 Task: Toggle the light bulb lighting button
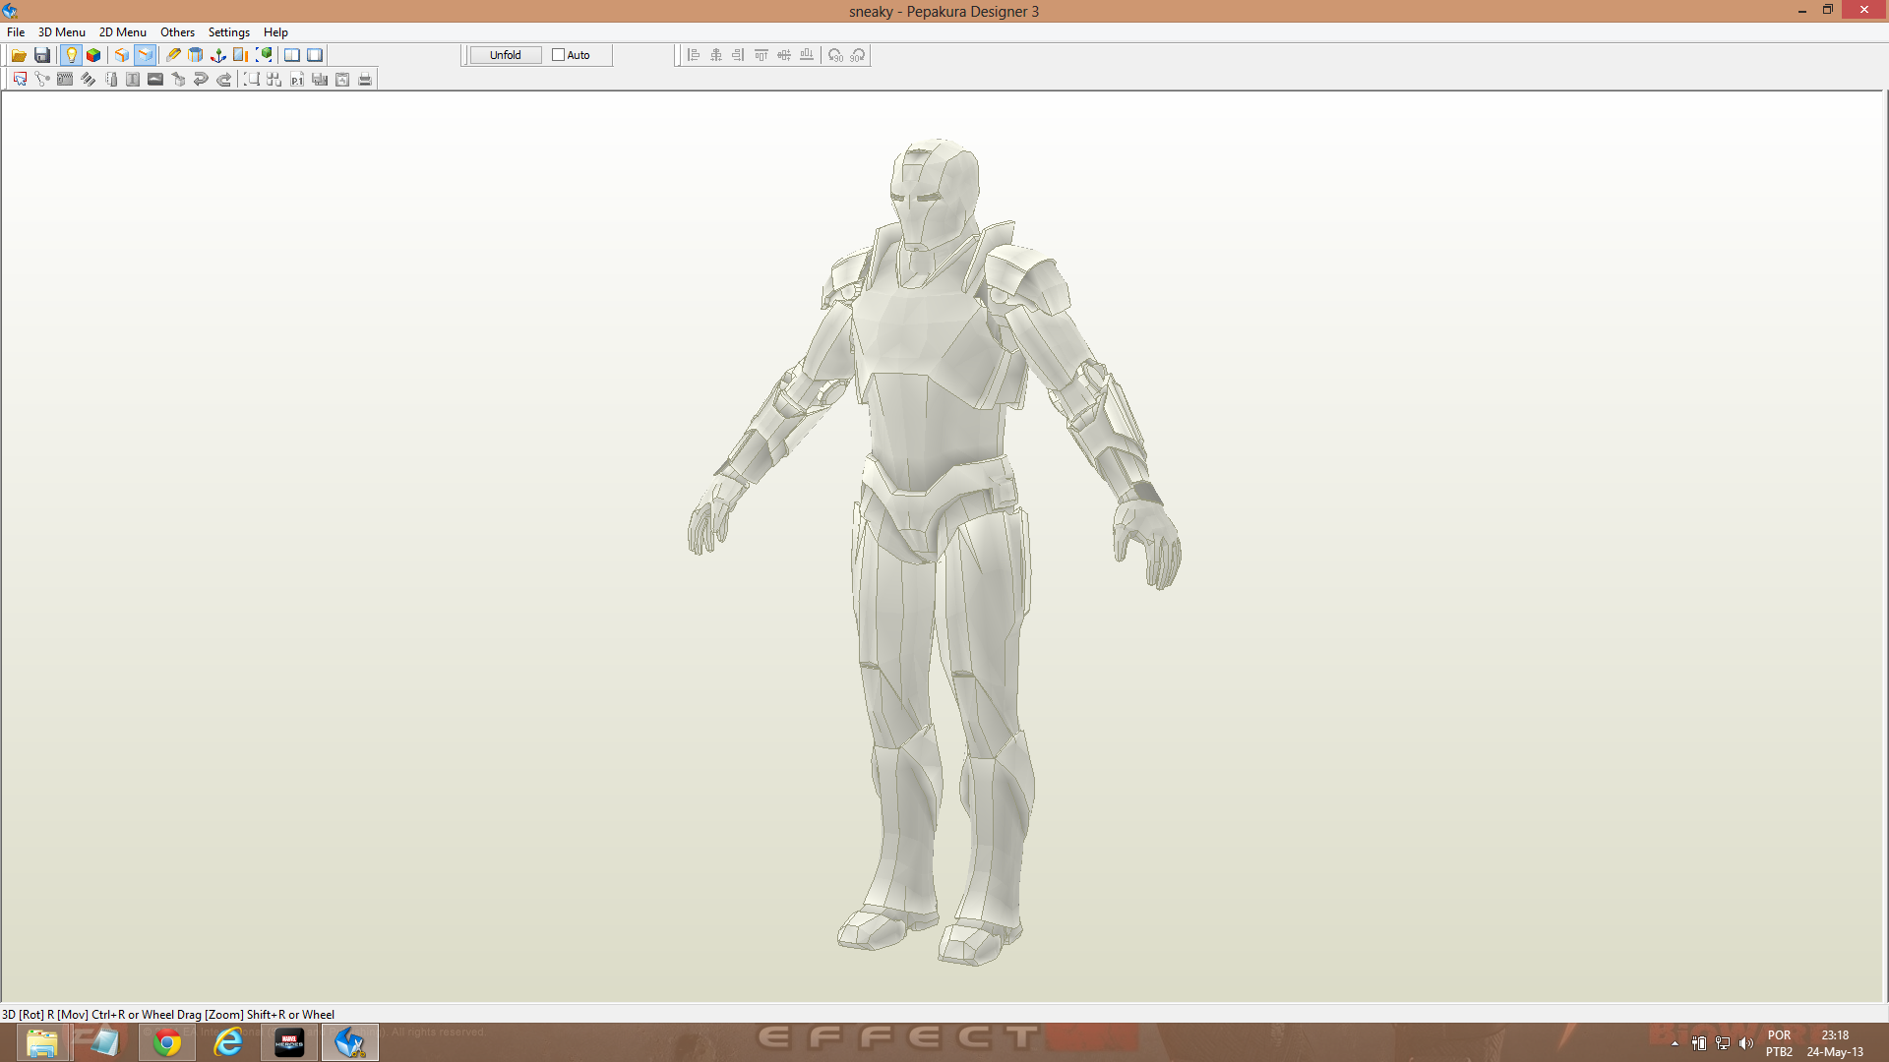point(71,55)
